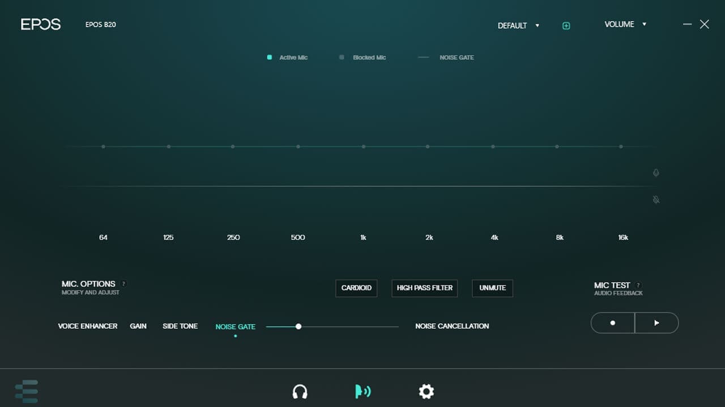Open the settings gear at the bottom

(x=426, y=391)
